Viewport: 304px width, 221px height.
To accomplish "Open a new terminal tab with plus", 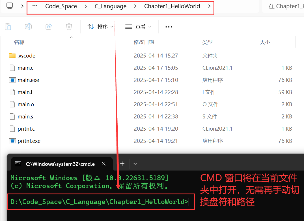I will tap(122, 164).
